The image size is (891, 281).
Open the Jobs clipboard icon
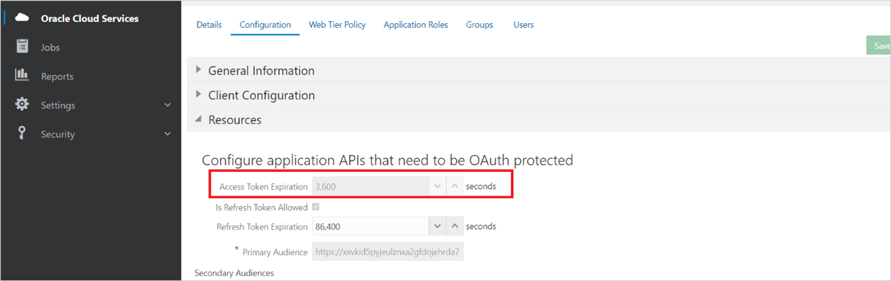pos(22,47)
